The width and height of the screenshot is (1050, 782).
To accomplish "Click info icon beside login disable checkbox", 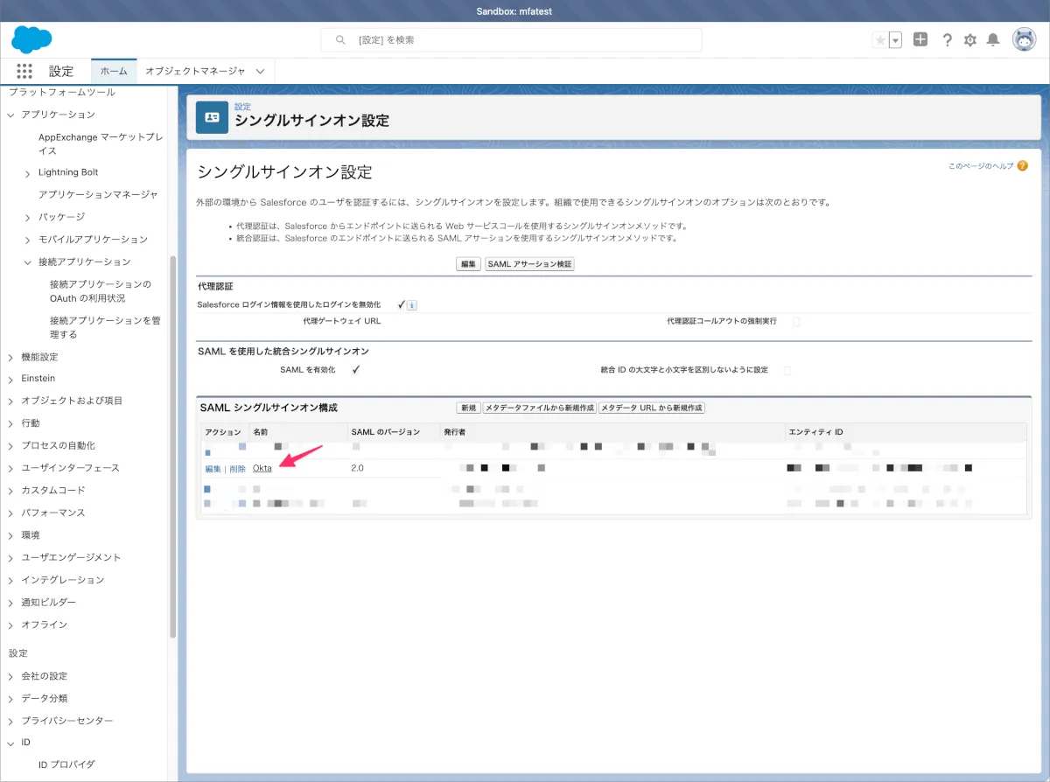I will coord(412,305).
